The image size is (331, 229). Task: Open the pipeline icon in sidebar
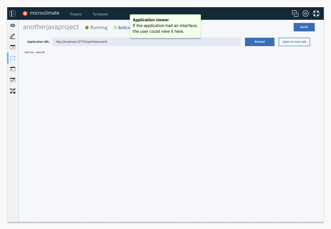coord(13,91)
